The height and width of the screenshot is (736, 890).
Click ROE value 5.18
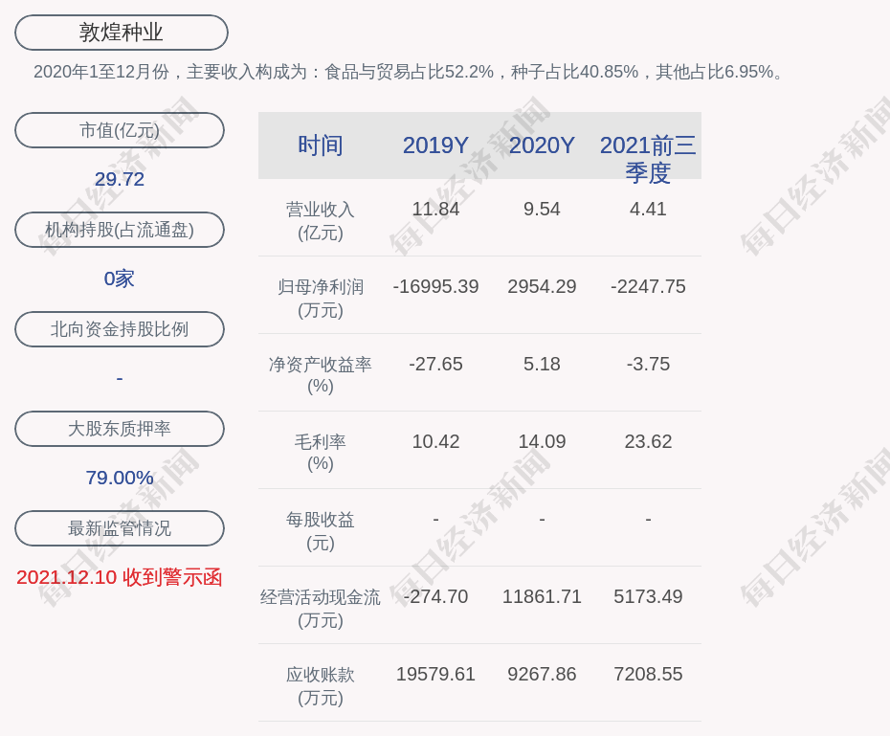(x=542, y=364)
